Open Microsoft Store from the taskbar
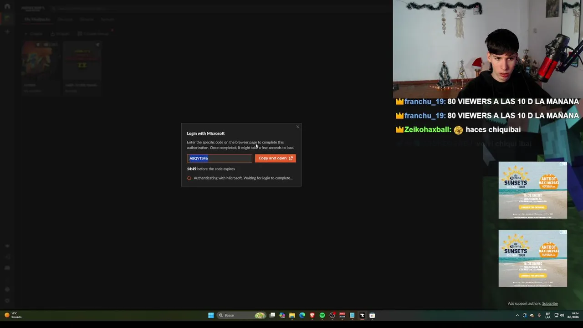 click(x=372, y=315)
